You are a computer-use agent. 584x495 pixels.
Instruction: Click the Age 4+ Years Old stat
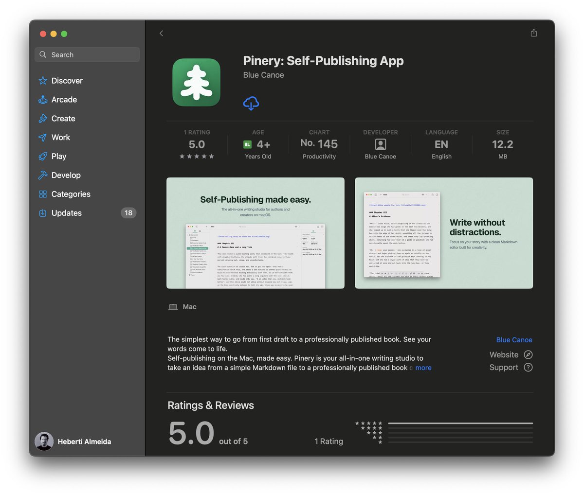[258, 144]
